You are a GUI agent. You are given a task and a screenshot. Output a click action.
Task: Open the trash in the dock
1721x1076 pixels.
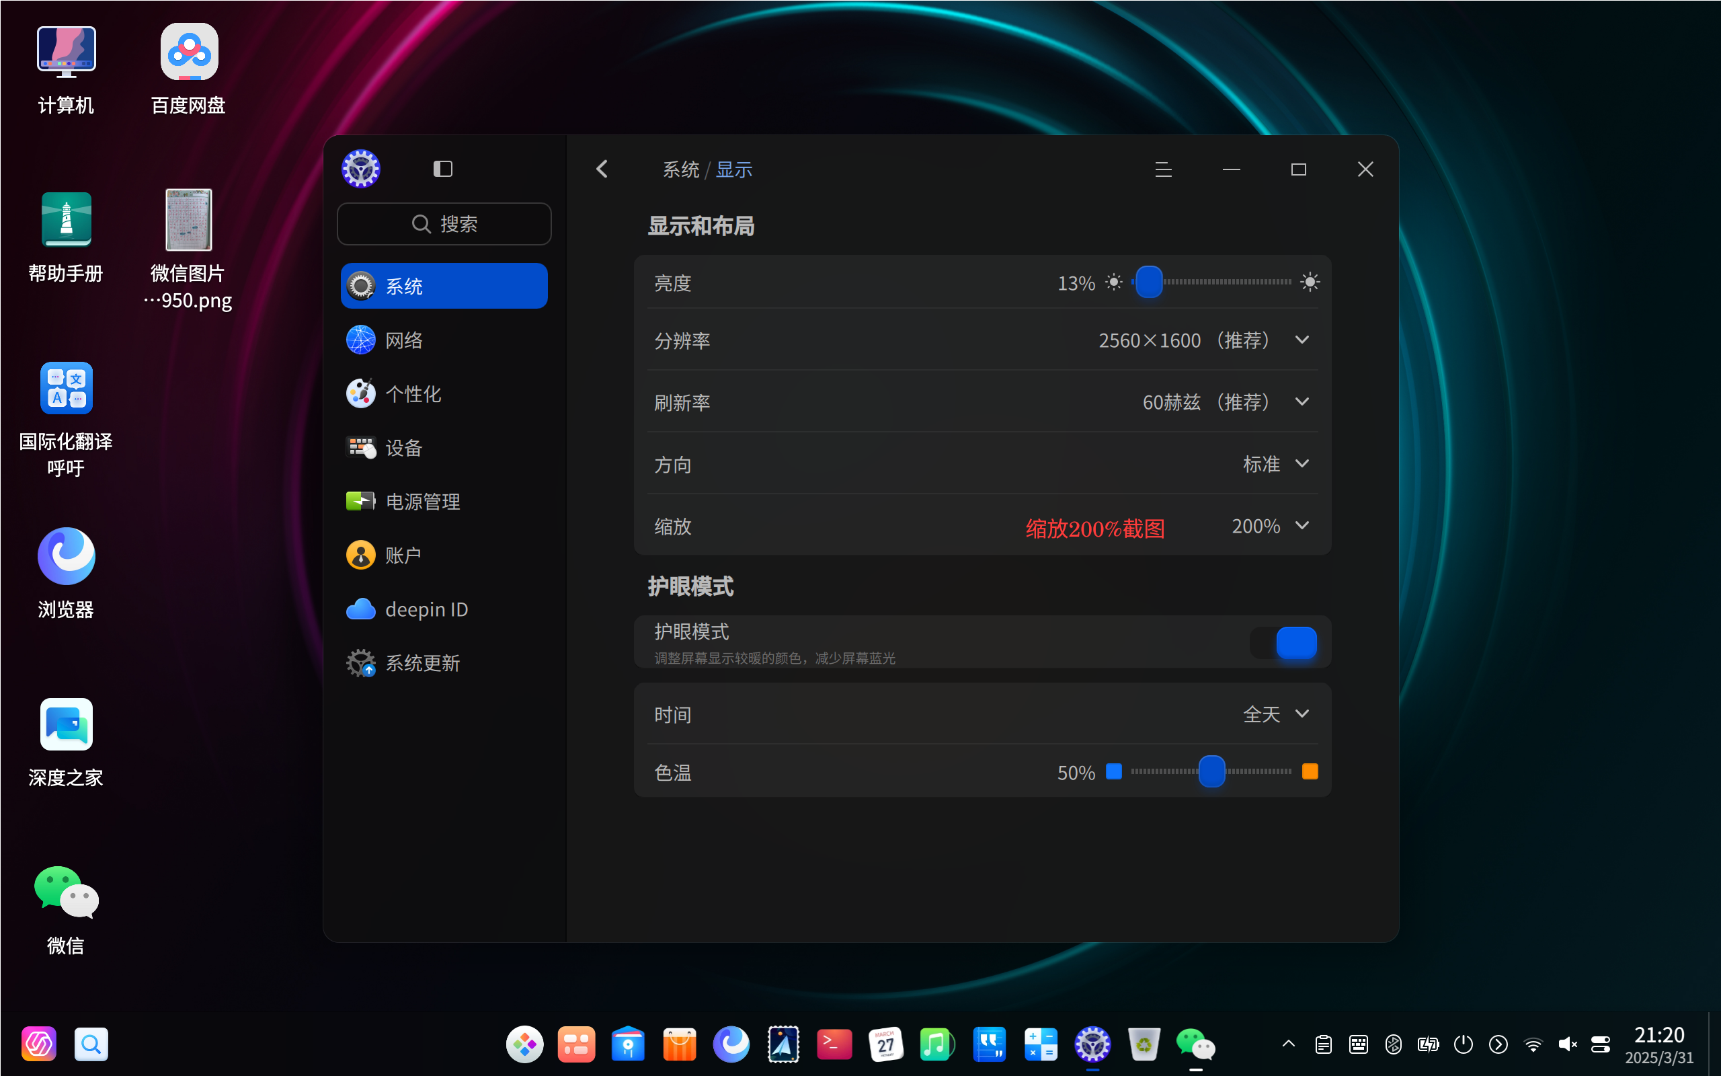click(x=1144, y=1044)
